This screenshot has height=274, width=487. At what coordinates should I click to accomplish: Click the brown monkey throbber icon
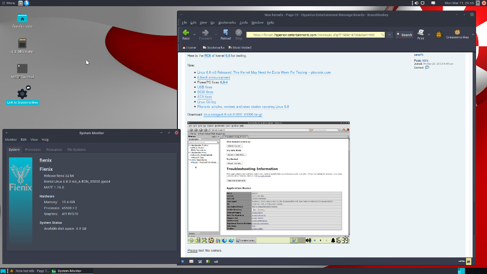pyautogui.click(x=438, y=34)
